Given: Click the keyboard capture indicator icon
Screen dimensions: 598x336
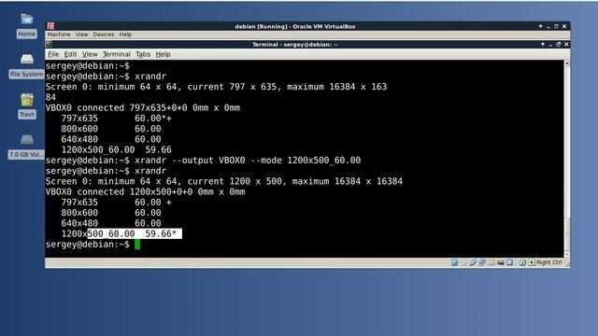Looking at the screenshot, I should [x=532, y=262].
